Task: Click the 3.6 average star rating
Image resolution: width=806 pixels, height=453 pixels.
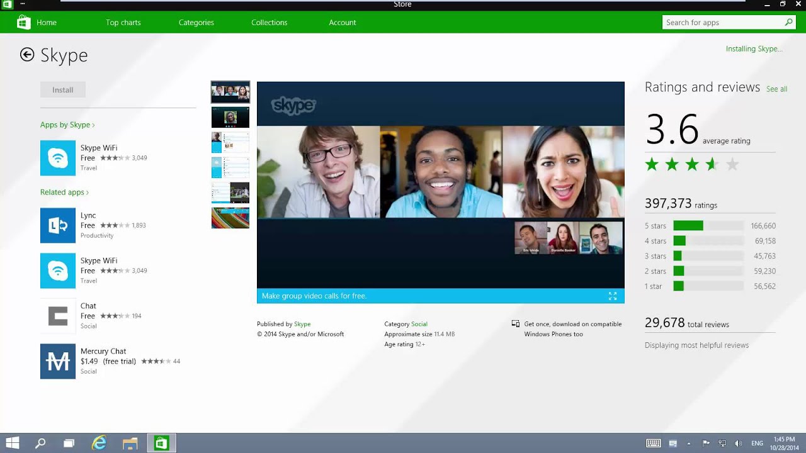Action: (x=692, y=165)
